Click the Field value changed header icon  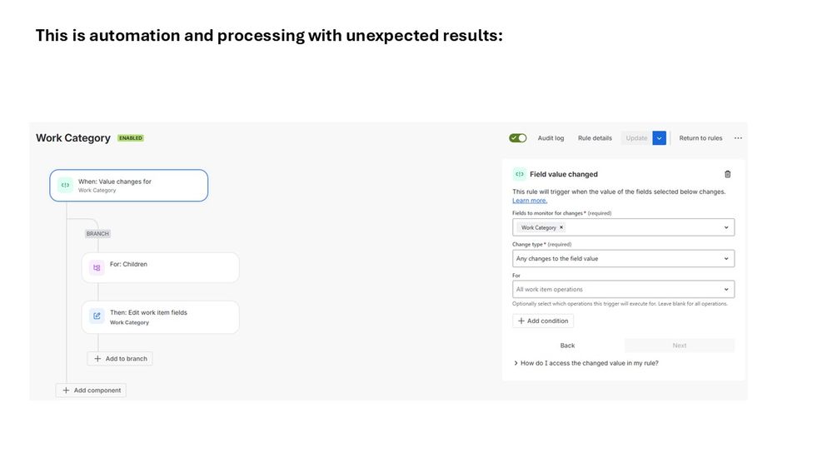(x=519, y=174)
